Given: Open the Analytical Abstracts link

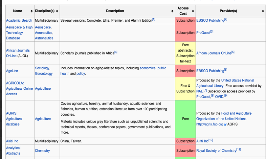Looking at the screenshot, I should (13, 150).
